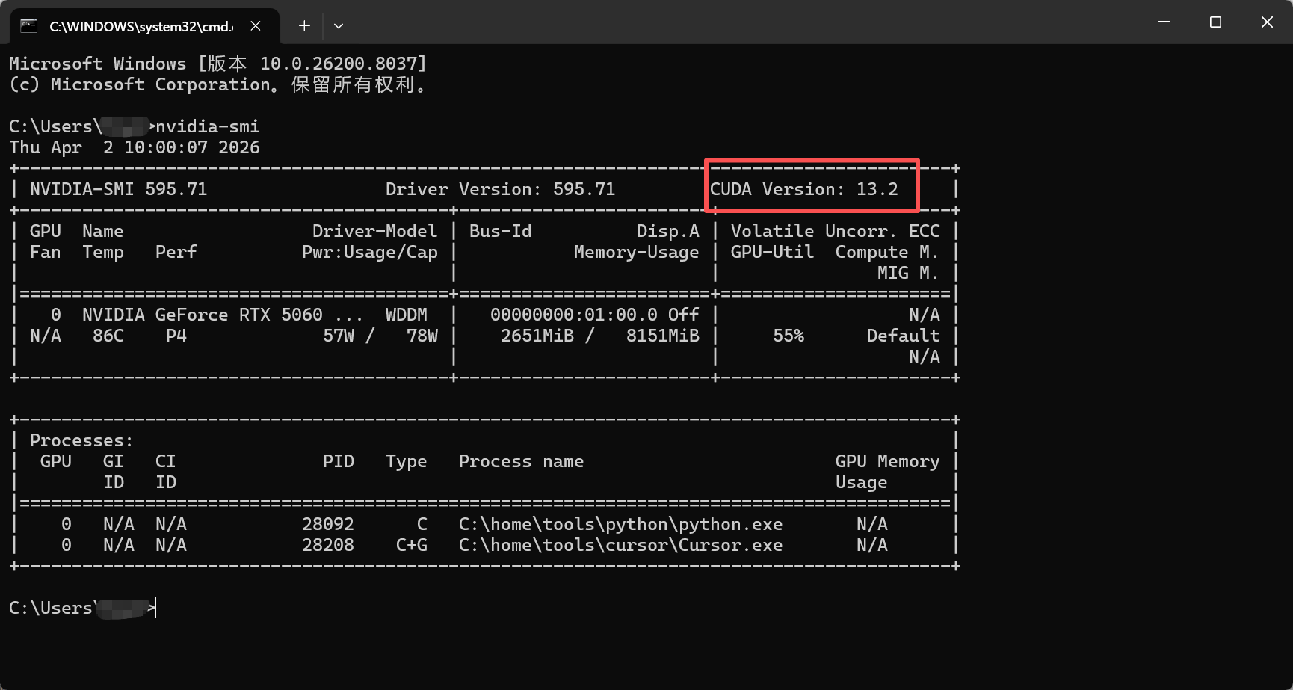Select the C:\WINDOWS\system32\cmd tab

145,26
